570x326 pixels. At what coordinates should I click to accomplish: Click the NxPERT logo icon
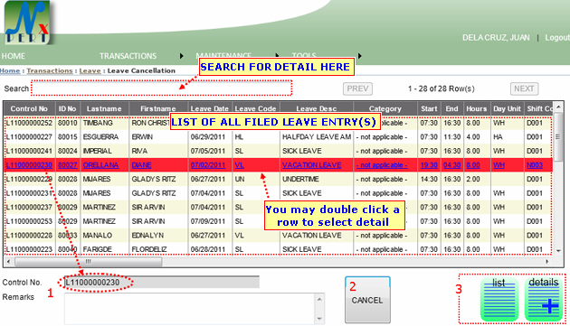tap(27, 23)
